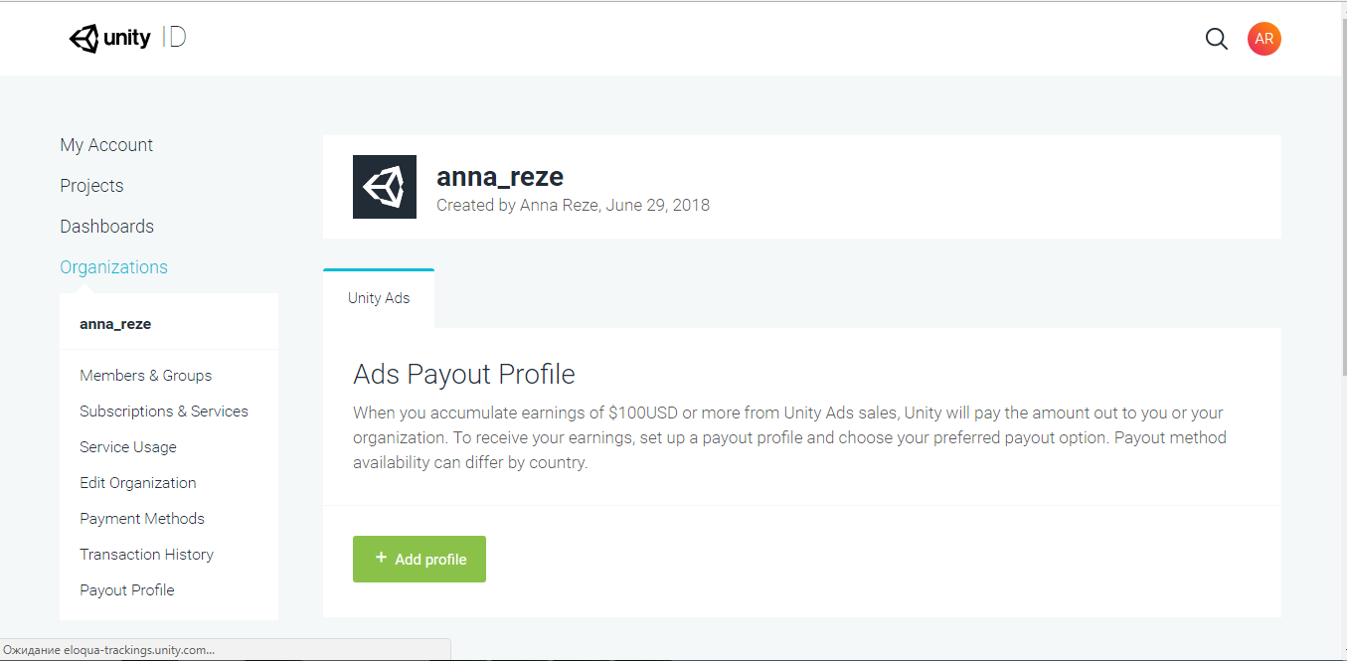Open Members & Groups
The image size is (1347, 661).
tap(145, 376)
